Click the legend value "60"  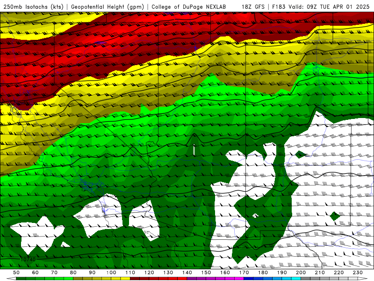36,273
